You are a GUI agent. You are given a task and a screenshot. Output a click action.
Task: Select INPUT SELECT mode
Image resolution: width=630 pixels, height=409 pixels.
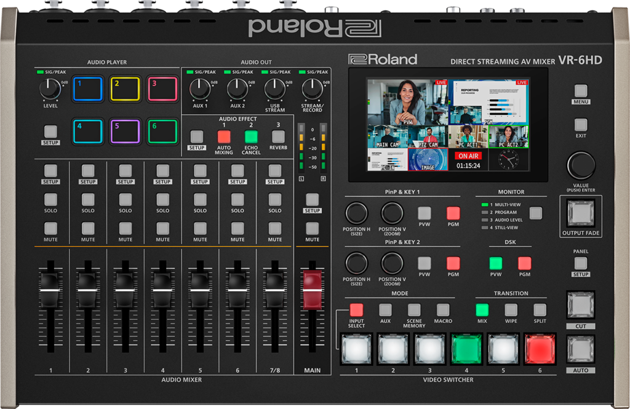356,310
